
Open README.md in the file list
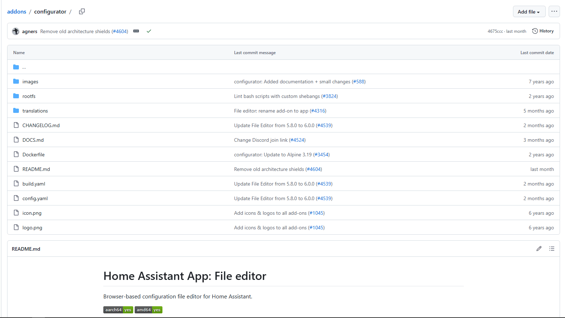(36, 170)
